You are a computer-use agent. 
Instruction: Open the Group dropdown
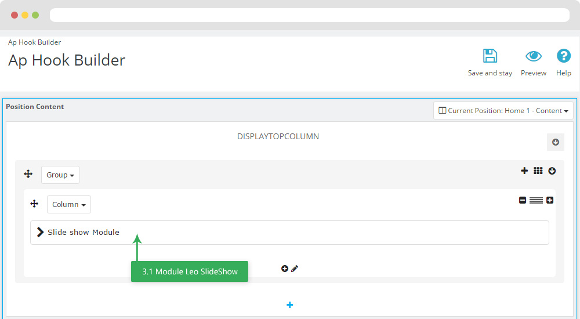coord(60,175)
